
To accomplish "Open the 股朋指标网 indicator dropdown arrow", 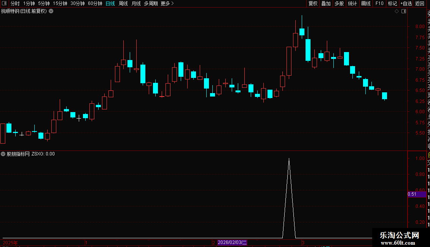I will pos(3,154).
